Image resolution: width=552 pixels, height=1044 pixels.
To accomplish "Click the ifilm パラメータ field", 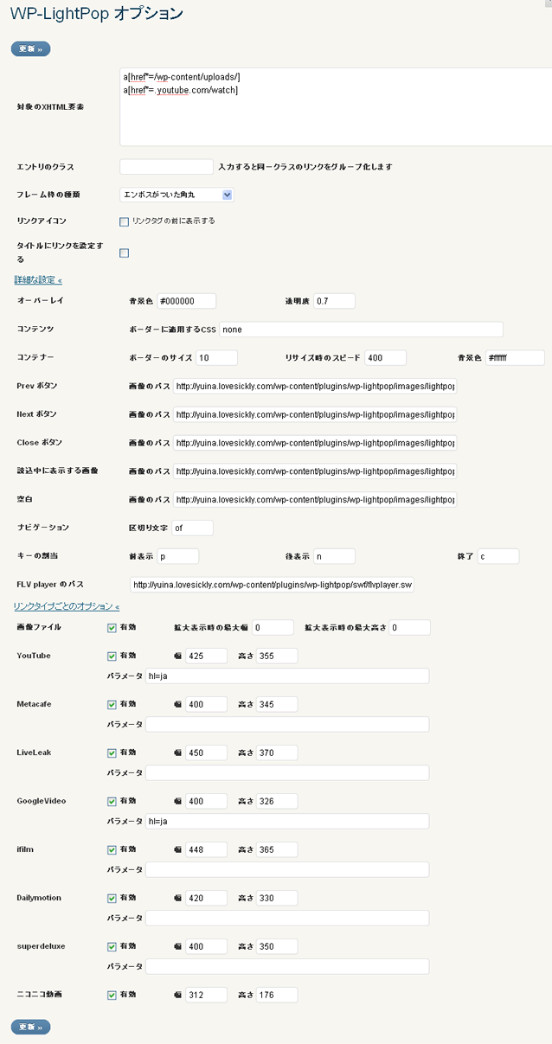I will tap(287, 869).
